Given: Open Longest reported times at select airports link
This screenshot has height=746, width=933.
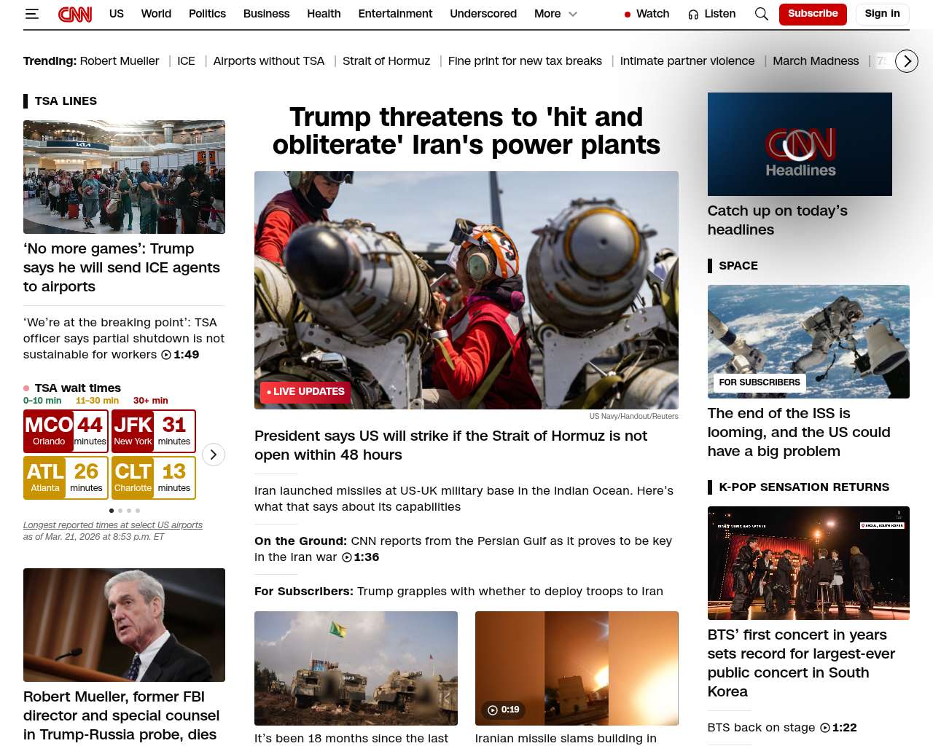Looking at the screenshot, I should [x=113, y=525].
